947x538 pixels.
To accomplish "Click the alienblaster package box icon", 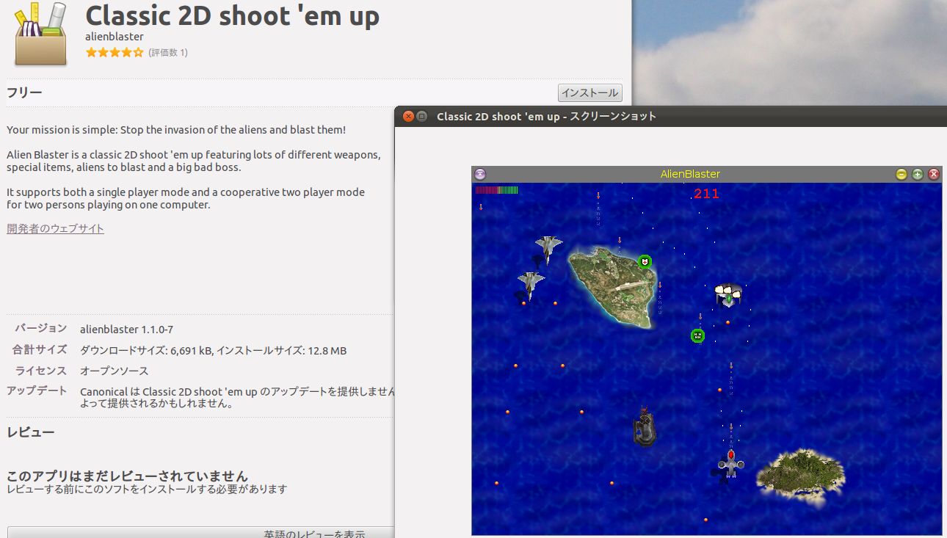I will click(41, 34).
